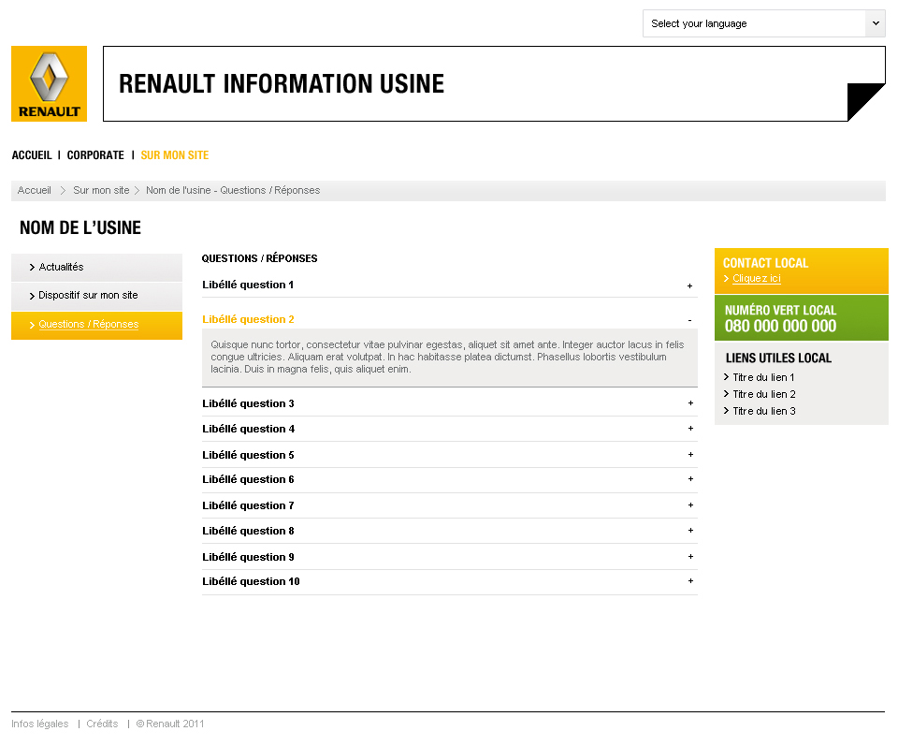
Task: Click the QUESTIONS / RÉPONSES section heading
Action: [259, 258]
